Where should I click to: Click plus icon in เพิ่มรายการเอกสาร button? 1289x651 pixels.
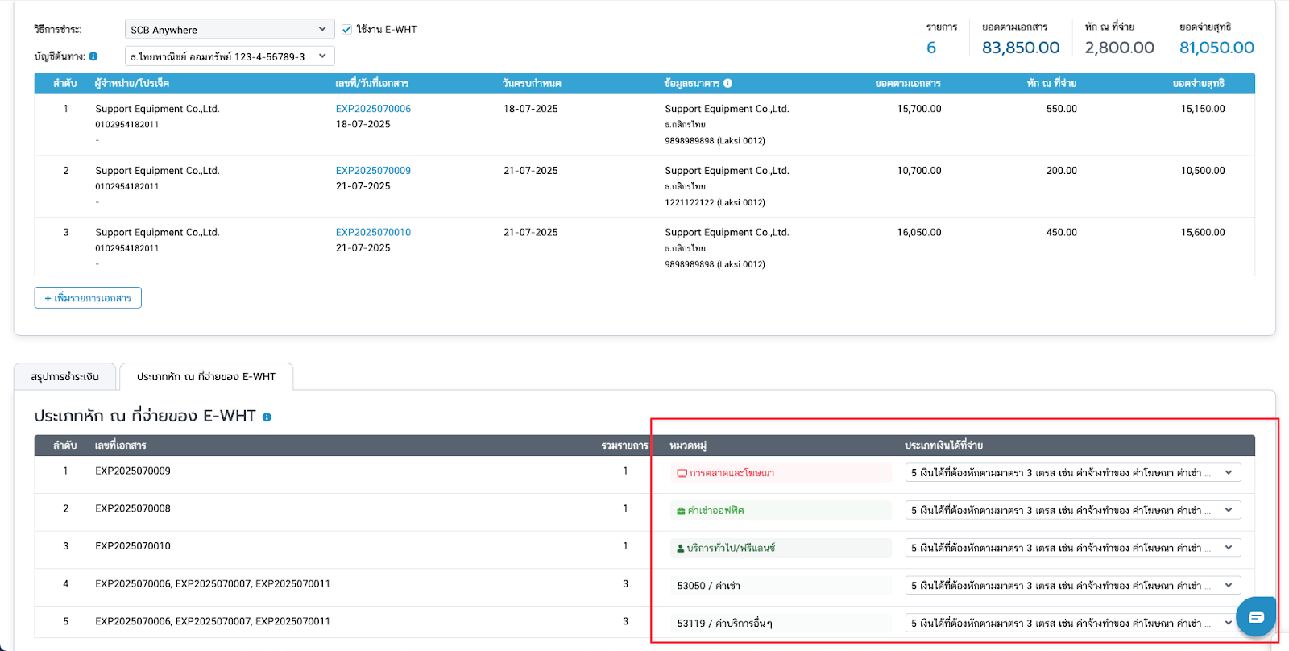pyautogui.click(x=48, y=298)
